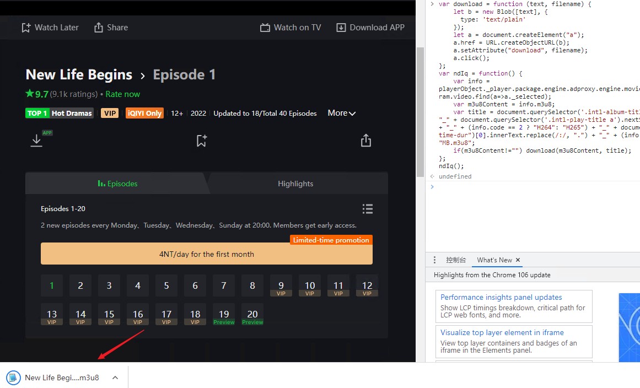
Task: Toggle the episode list view icon
Action: click(368, 209)
